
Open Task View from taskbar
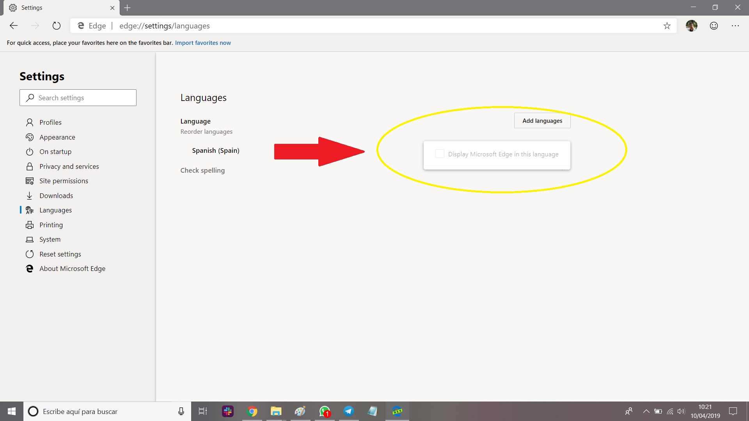tap(203, 411)
